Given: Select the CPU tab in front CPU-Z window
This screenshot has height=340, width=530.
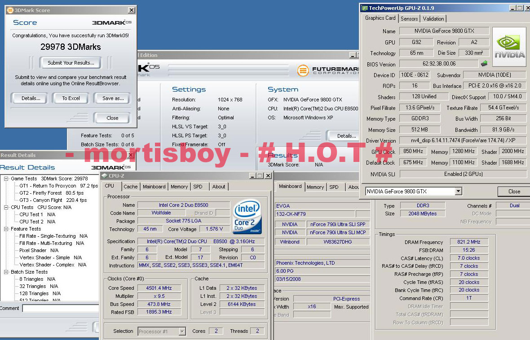Looking at the screenshot, I should point(110,186).
